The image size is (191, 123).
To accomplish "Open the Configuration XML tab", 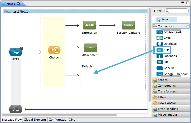I will [62, 120].
